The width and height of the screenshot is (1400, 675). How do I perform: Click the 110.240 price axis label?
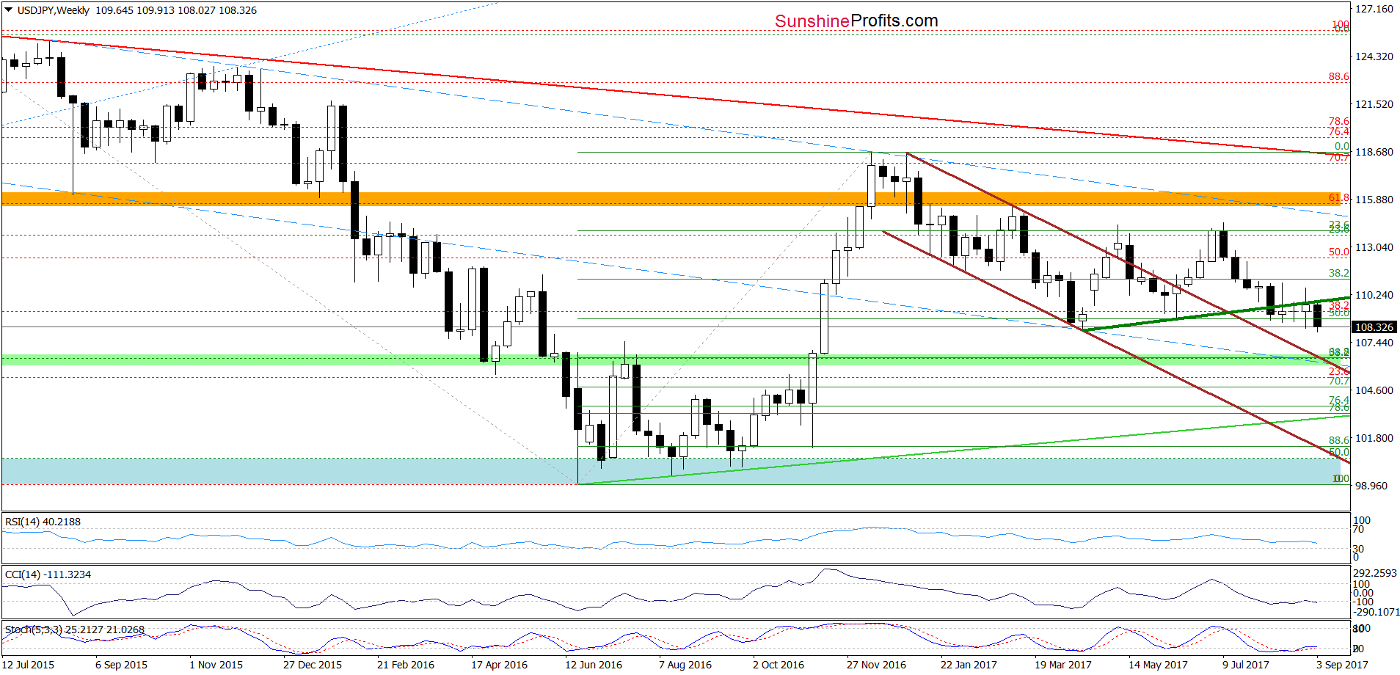1374,295
